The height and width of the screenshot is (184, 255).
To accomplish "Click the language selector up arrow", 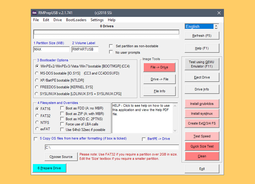I will (x=216, y=25).
